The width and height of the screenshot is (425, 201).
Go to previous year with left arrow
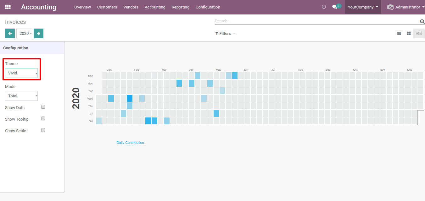(x=10, y=33)
